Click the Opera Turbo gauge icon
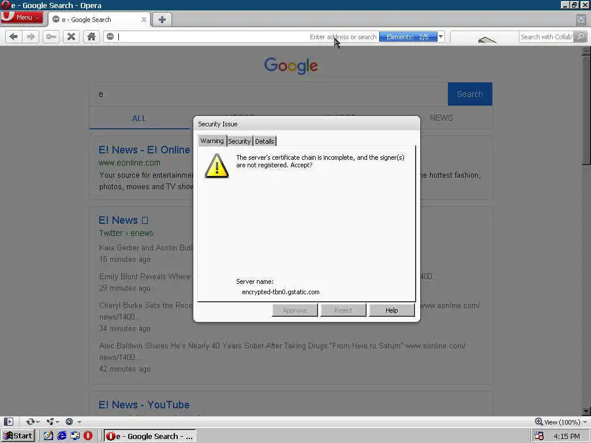591x443 pixels. (x=69, y=422)
